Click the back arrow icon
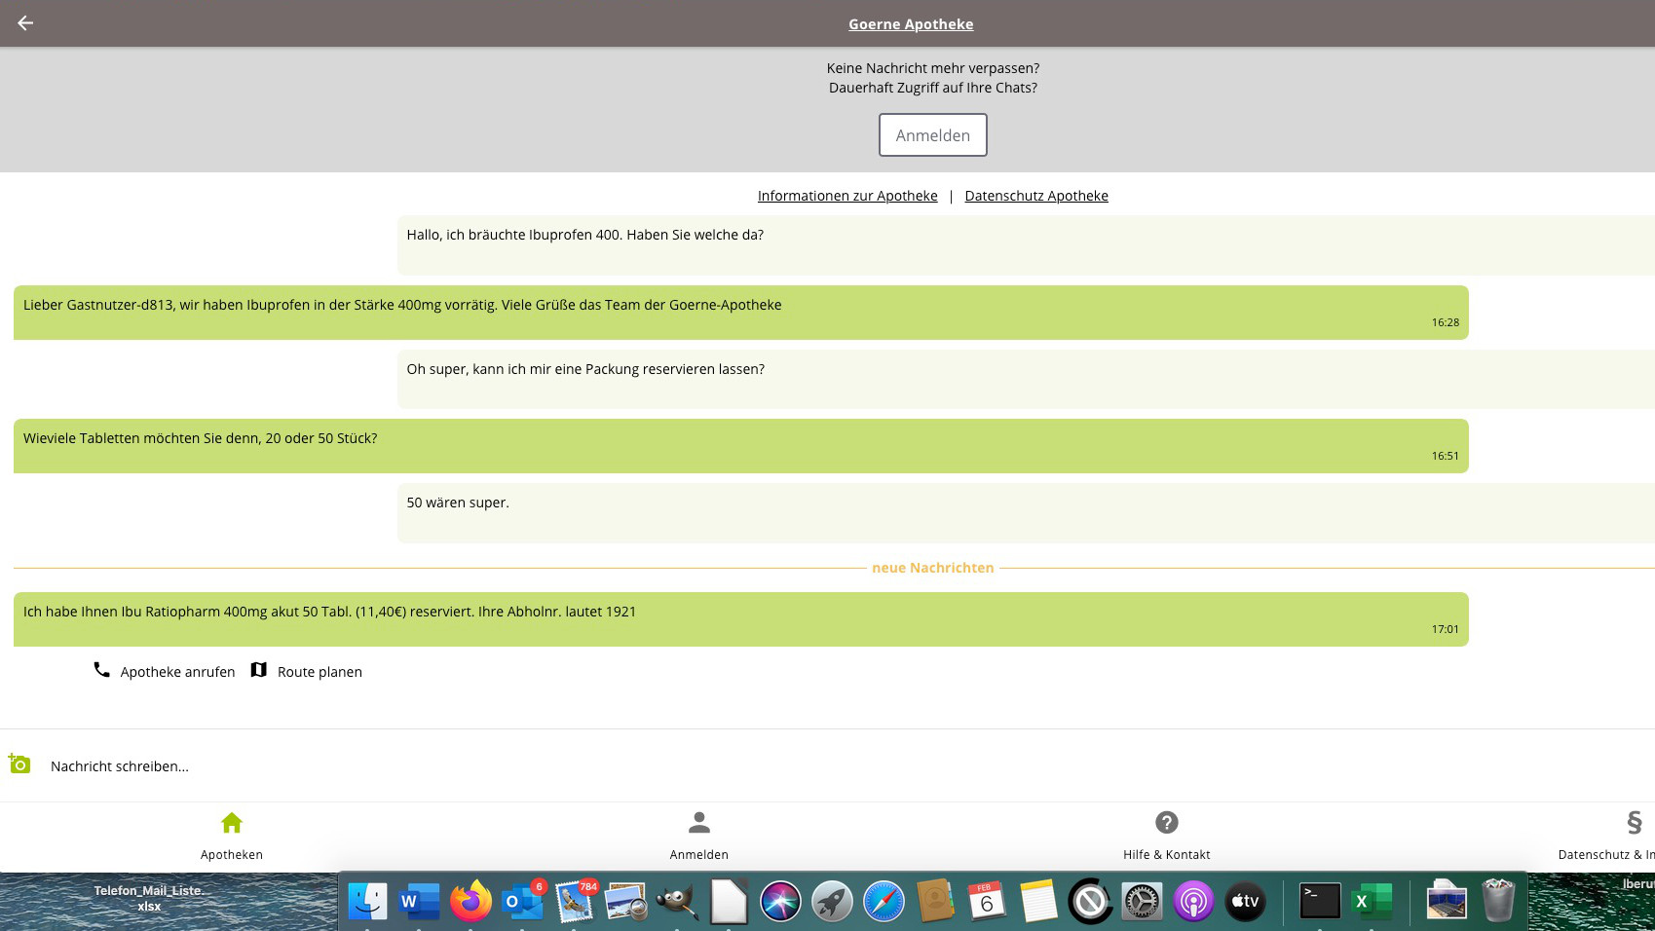The height and width of the screenshot is (931, 1655). point(25,23)
